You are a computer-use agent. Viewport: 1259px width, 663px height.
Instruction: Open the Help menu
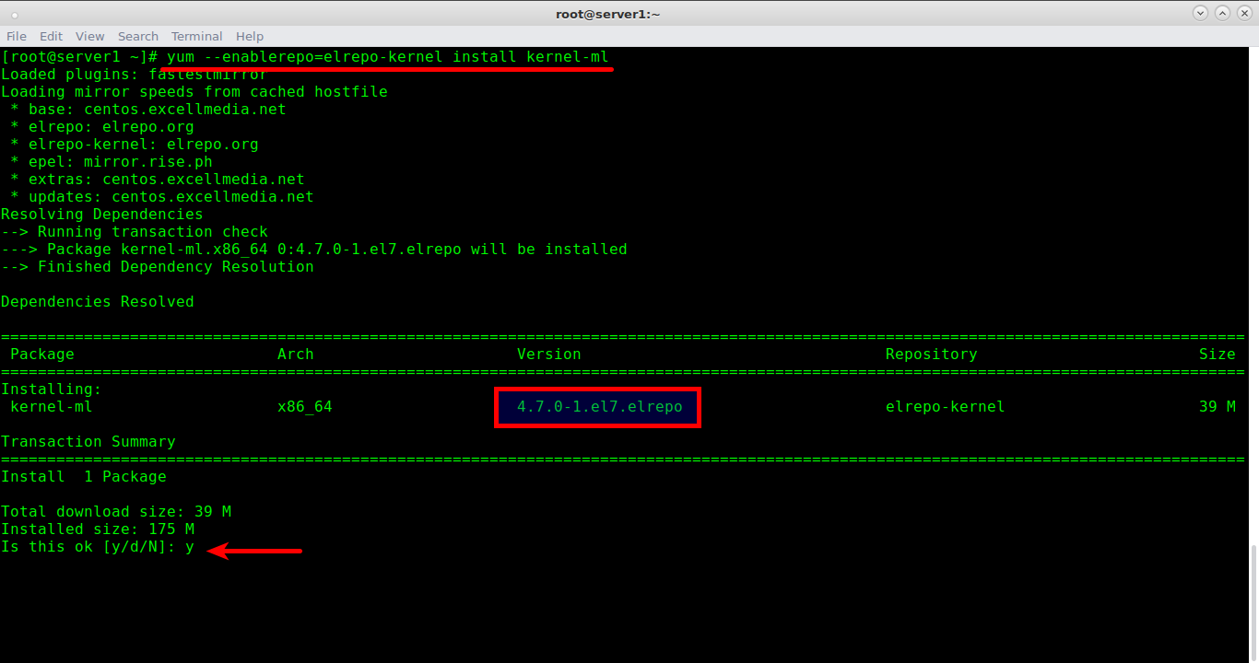coord(250,36)
